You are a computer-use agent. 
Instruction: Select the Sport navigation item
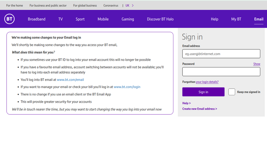[80, 19]
